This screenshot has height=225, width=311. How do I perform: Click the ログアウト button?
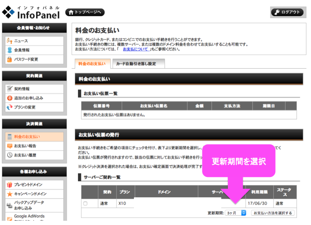coord(287,12)
